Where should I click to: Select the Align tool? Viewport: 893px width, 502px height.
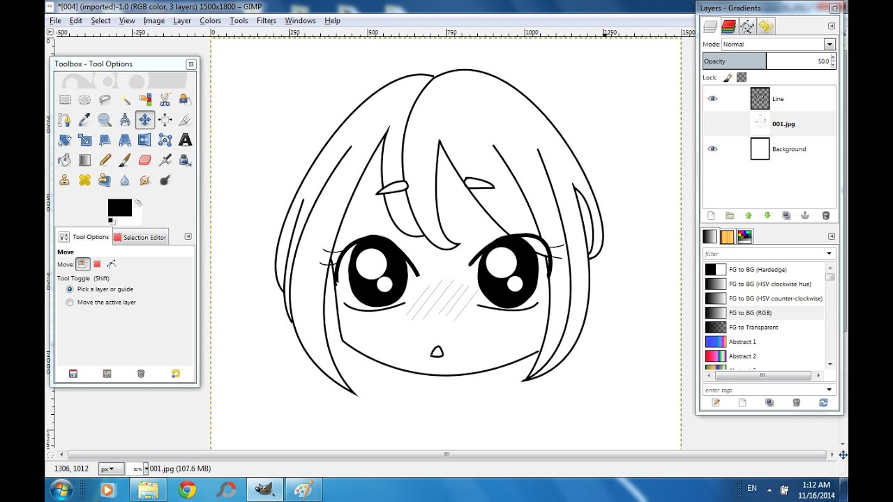pyautogui.click(x=165, y=120)
